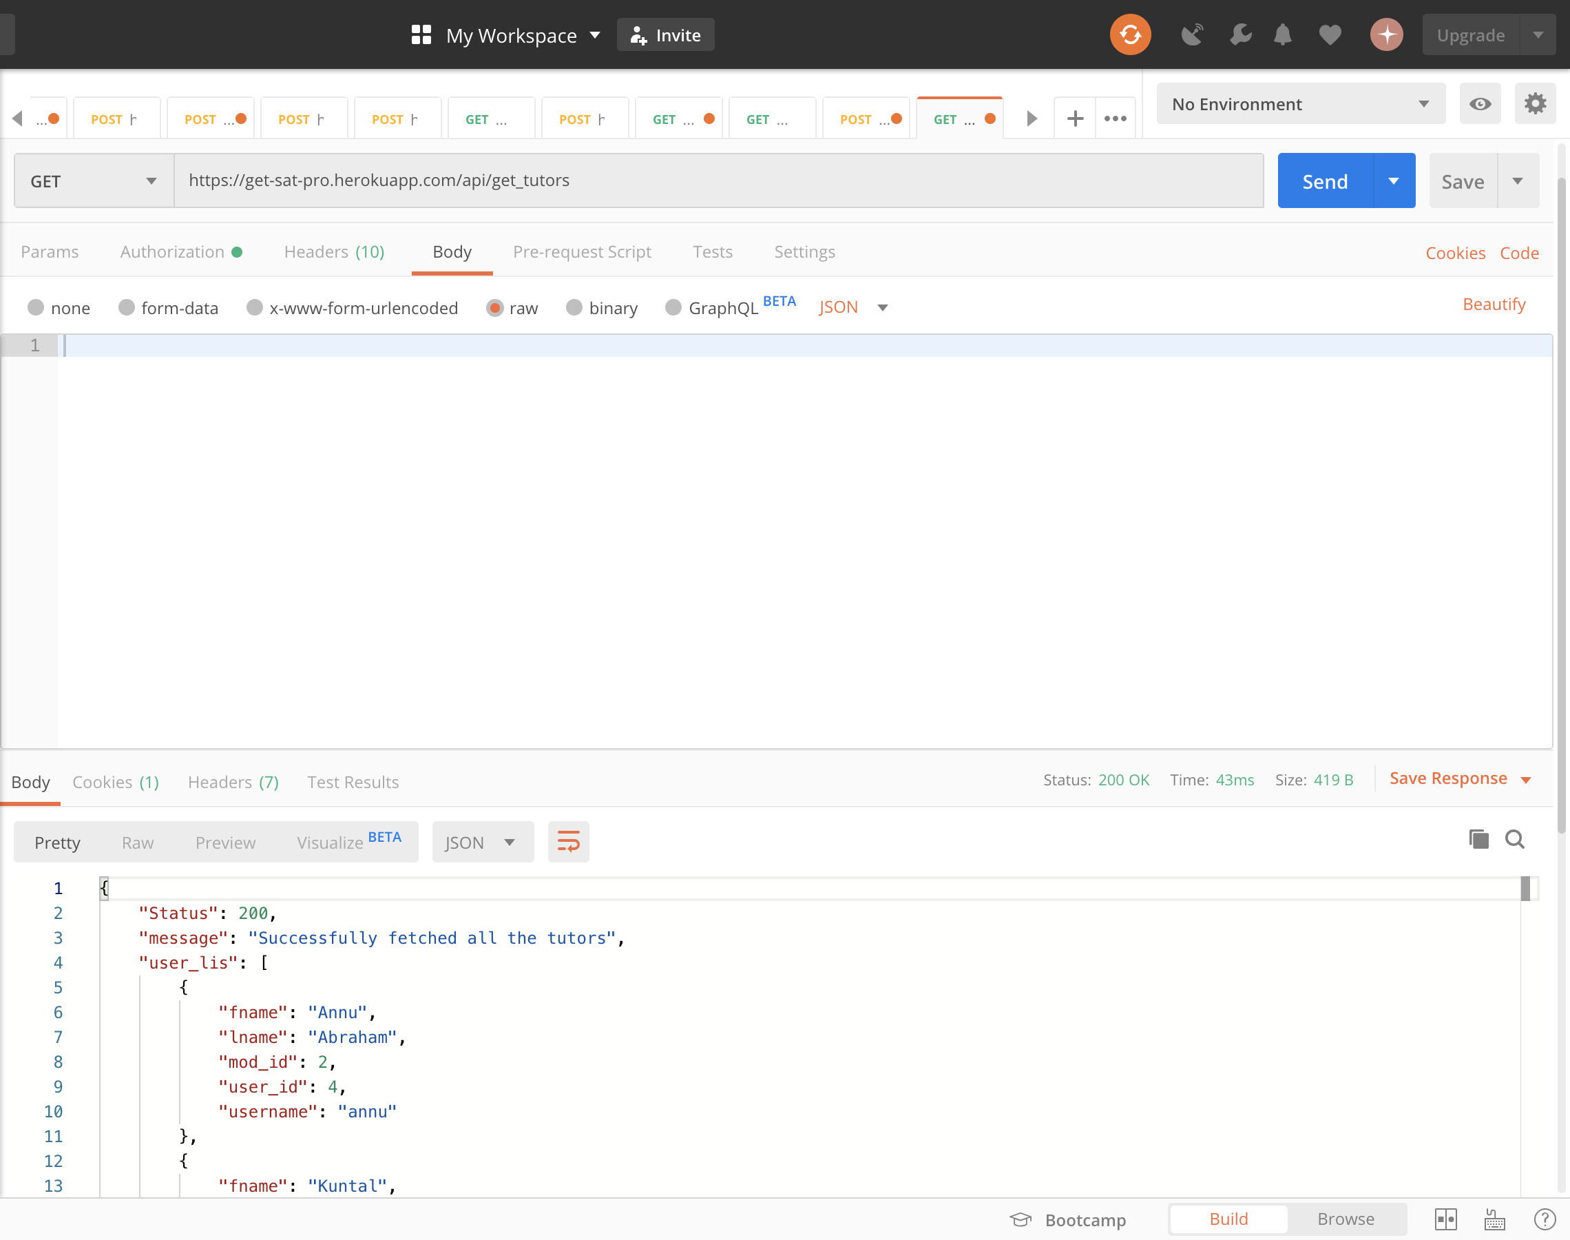Open the Authorization request tab
1570x1240 pixels.
tap(180, 251)
